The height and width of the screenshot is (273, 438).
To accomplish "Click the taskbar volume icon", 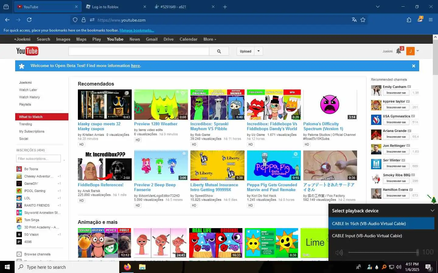I will click(399, 267).
